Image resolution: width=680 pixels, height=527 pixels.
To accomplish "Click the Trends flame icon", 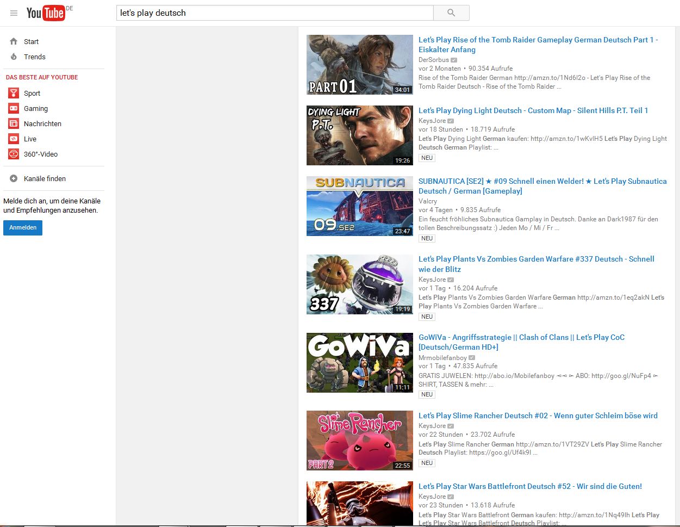I will (x=14, y=57).
